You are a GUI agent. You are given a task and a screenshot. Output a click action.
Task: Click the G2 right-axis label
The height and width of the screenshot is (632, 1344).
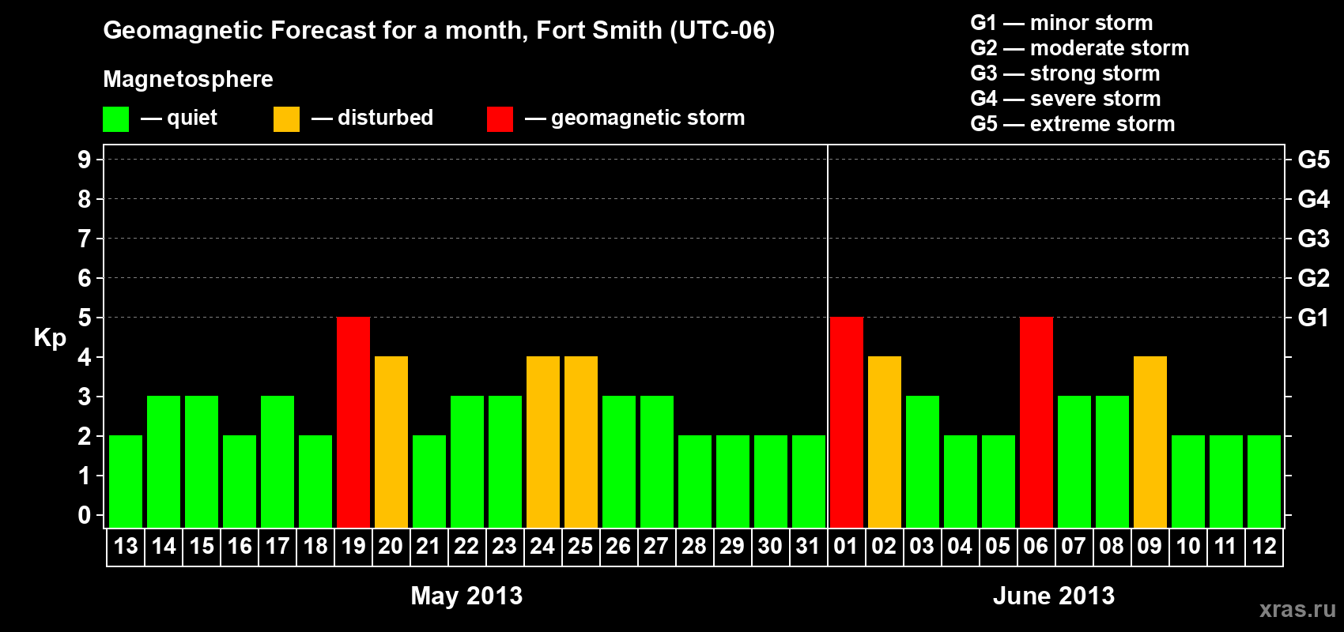tap(1314, 278)
